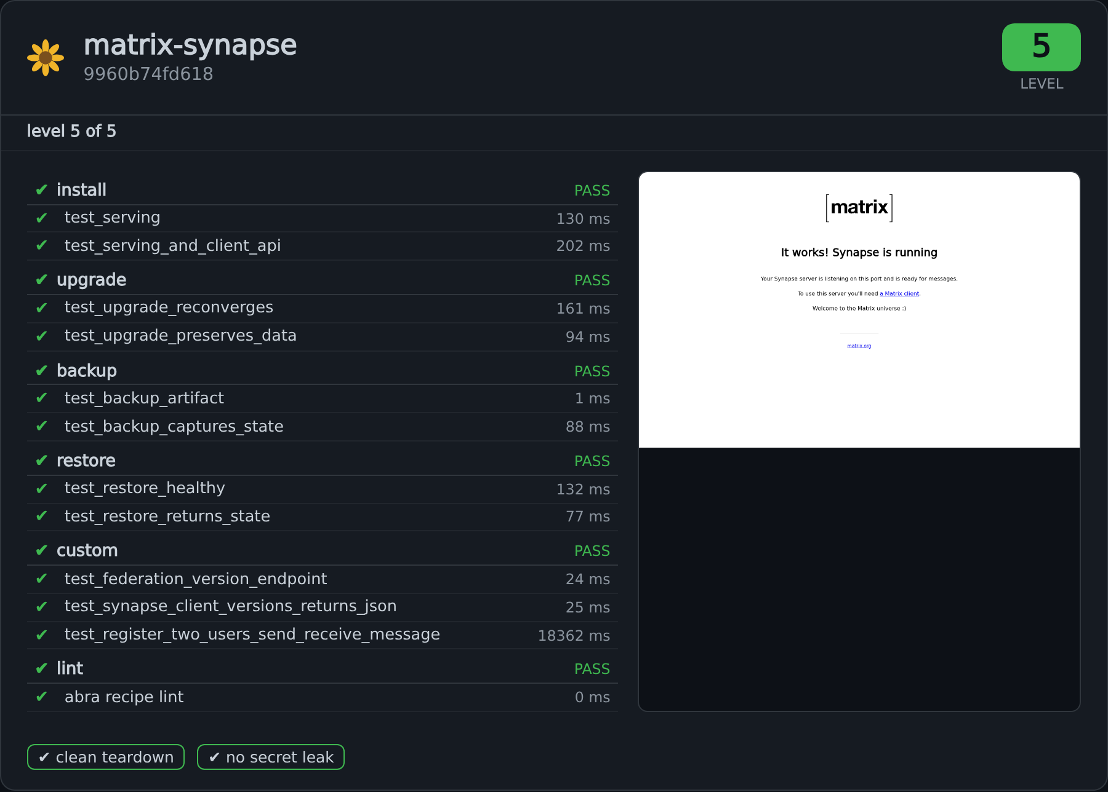Click the PASS status for restore

point(592,461)
